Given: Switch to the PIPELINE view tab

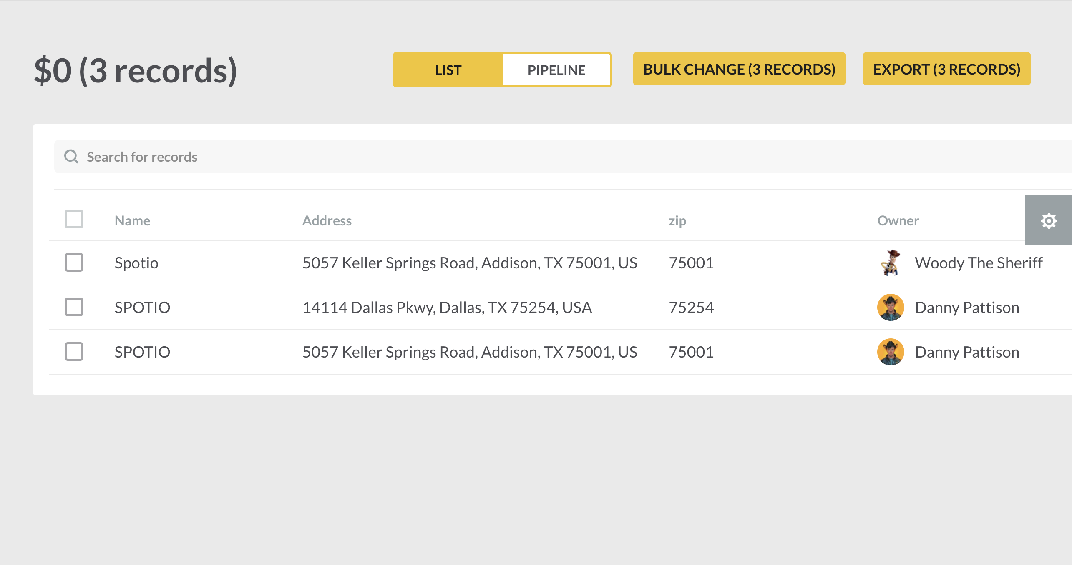Looking at the screenshot, I should point(556,70).
